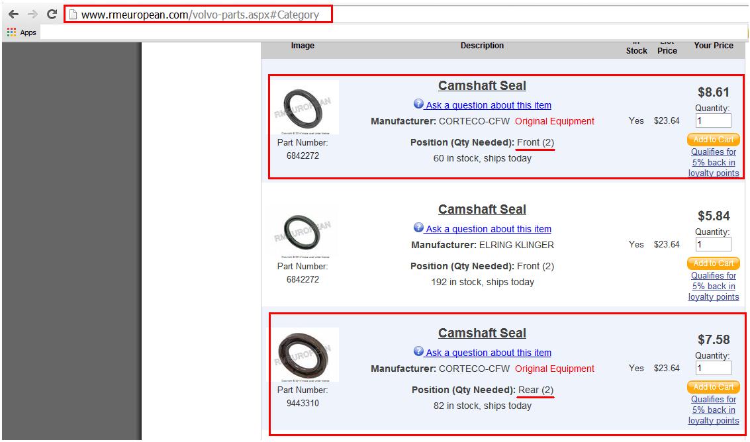Open the 6842272 CORTECO-CFW seal thumbnail
The image size is (750, 442).
click(304, 107)
